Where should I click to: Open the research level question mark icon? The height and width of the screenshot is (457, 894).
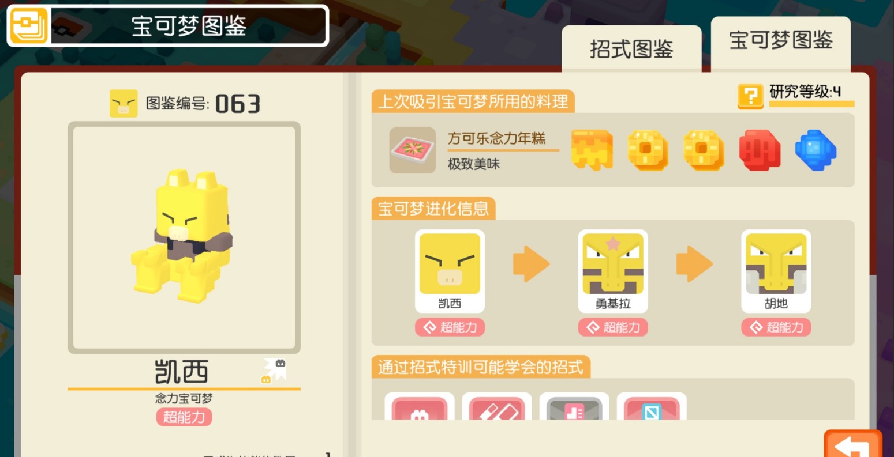(750, 96)
